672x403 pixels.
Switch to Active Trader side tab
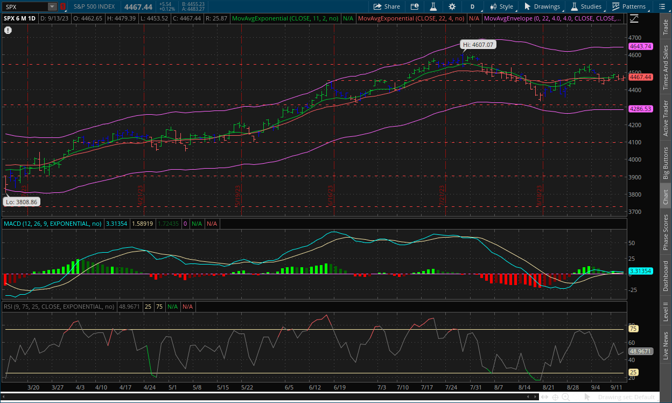click(666, 117)
